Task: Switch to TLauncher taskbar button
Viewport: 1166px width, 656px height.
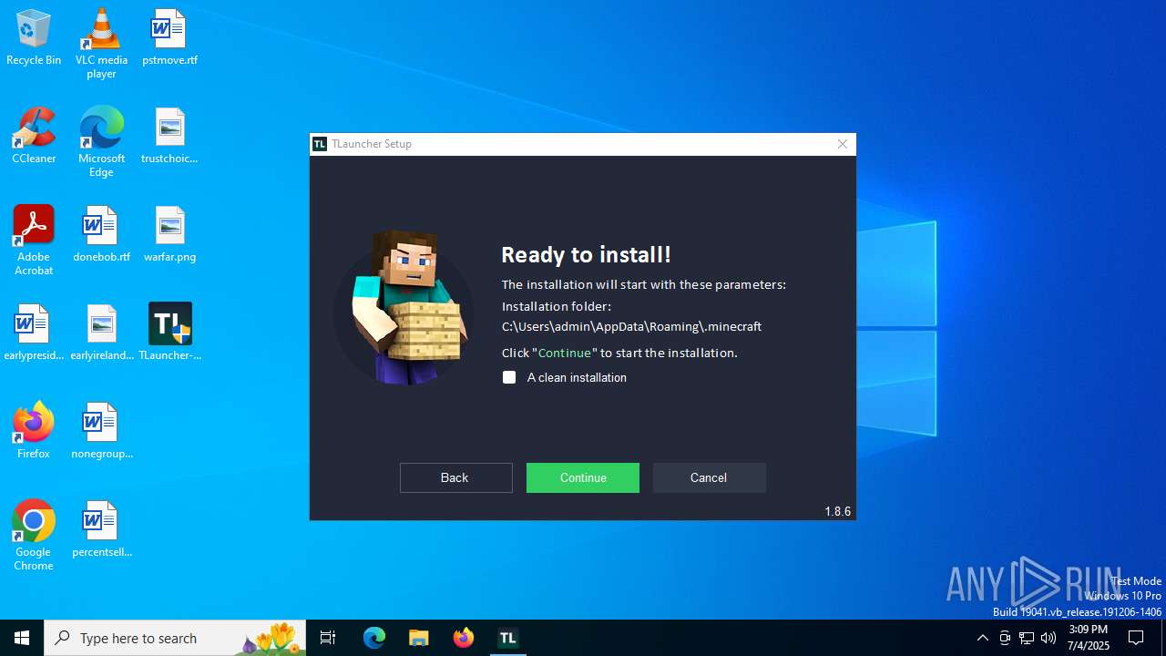Action: coord(508,638)
